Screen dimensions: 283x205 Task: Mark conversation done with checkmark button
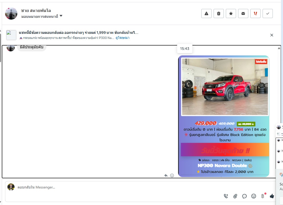[x=268, y=13]
